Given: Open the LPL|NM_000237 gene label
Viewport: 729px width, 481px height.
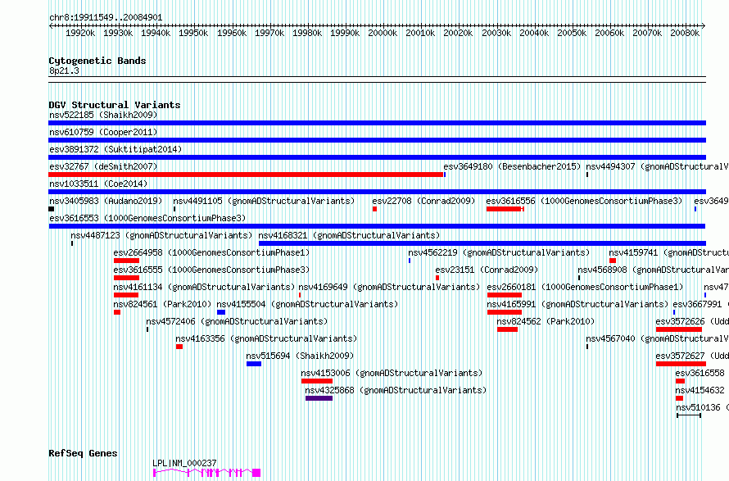Looking at the screenshot, I should coord(184,463).
